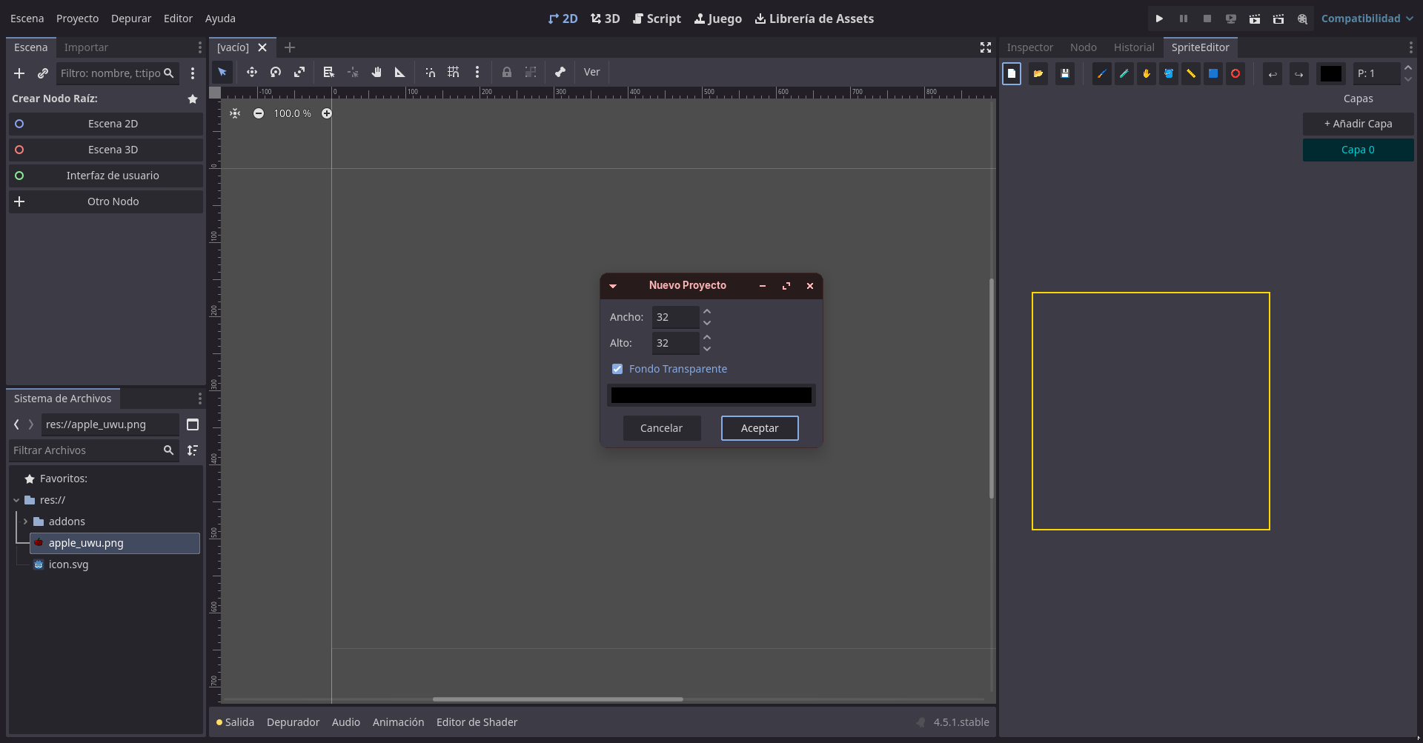Choose the yellow ruler line tool
1423x743 pixels.
[x=1190, y=73]
